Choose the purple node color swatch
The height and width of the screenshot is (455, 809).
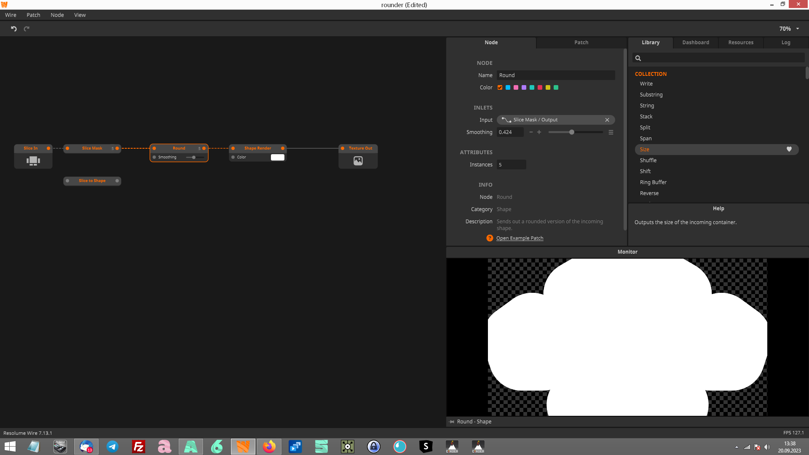pyautogui.click(x=524, y=88)
